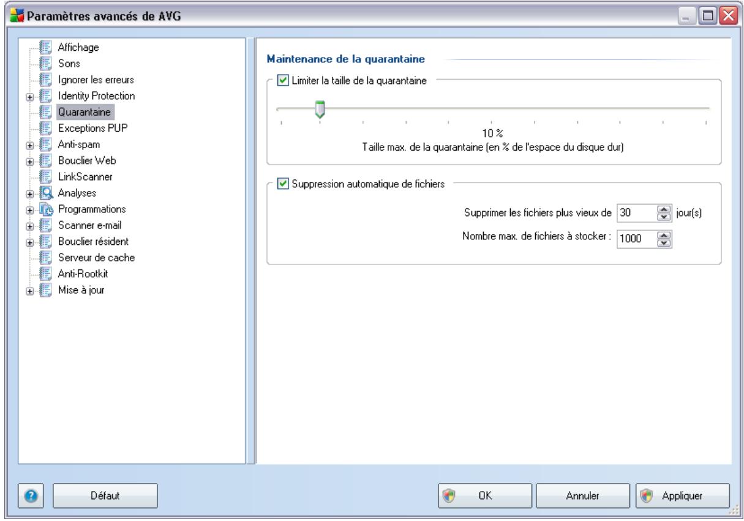This screenshot has height=521, width=744.
Task: Select Identity Protection label in tree
Action: [96, 96]
